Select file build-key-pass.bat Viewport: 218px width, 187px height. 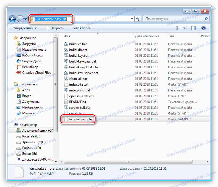tap(83, 61)
